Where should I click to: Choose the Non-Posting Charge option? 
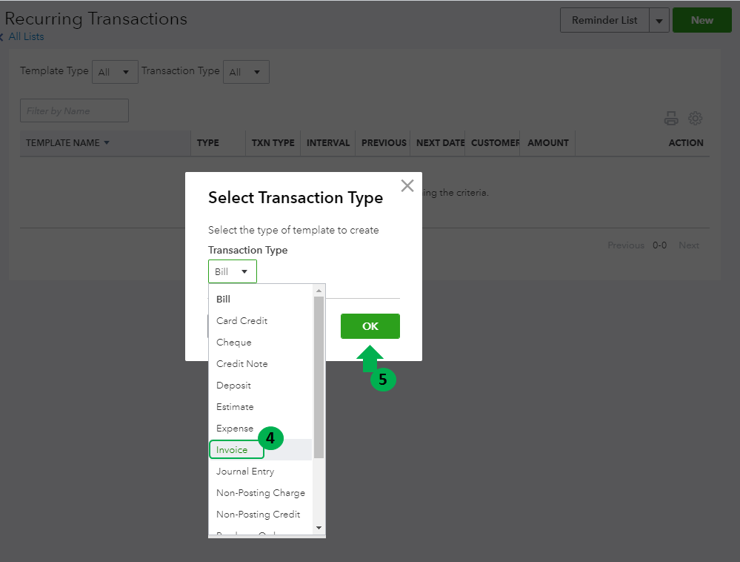click(x=261, y=493)
